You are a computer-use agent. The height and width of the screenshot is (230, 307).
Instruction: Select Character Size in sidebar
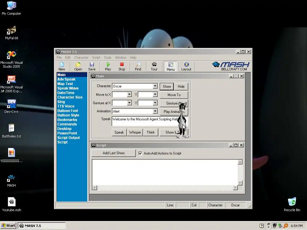click(x=70, y=97)
